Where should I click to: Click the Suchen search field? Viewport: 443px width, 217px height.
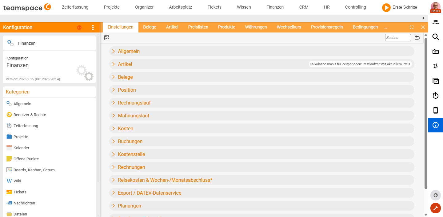pos(398,38)
